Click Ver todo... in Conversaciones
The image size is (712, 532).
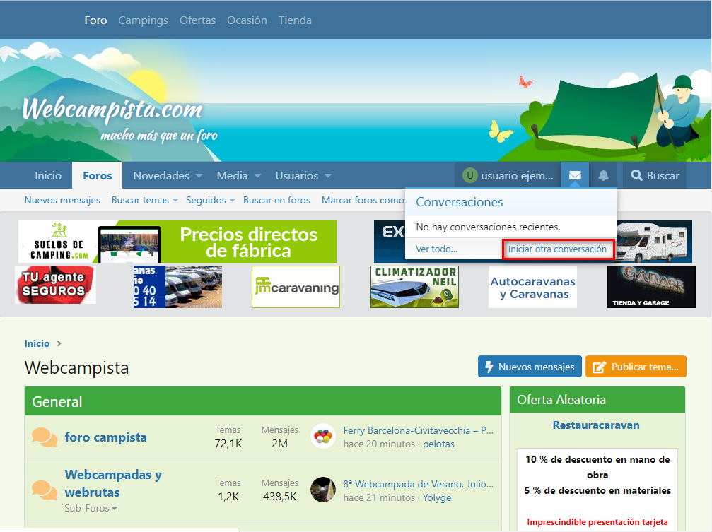click(436, 249)
